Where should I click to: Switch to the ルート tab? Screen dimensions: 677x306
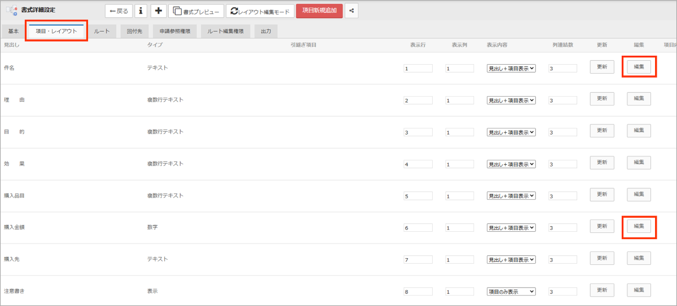coord(102,31)
